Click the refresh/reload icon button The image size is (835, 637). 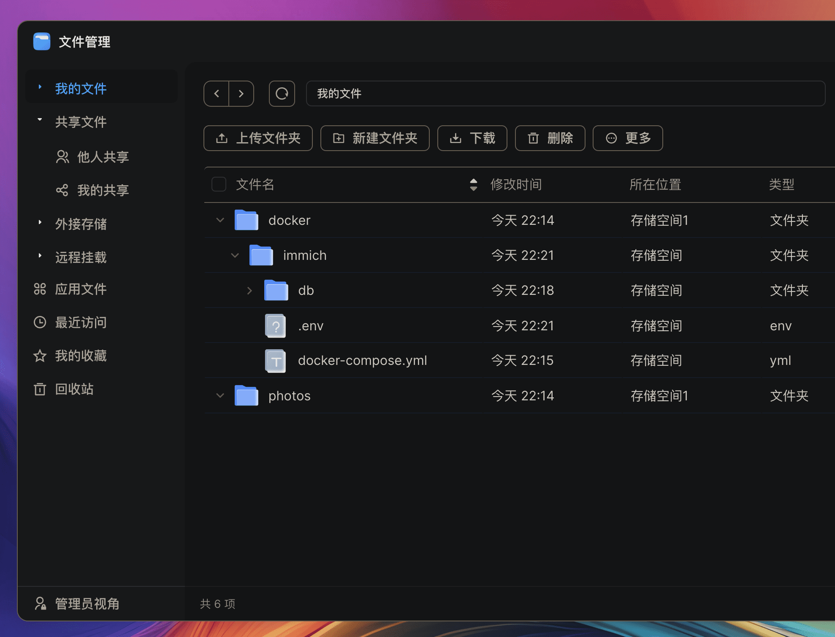281,93
